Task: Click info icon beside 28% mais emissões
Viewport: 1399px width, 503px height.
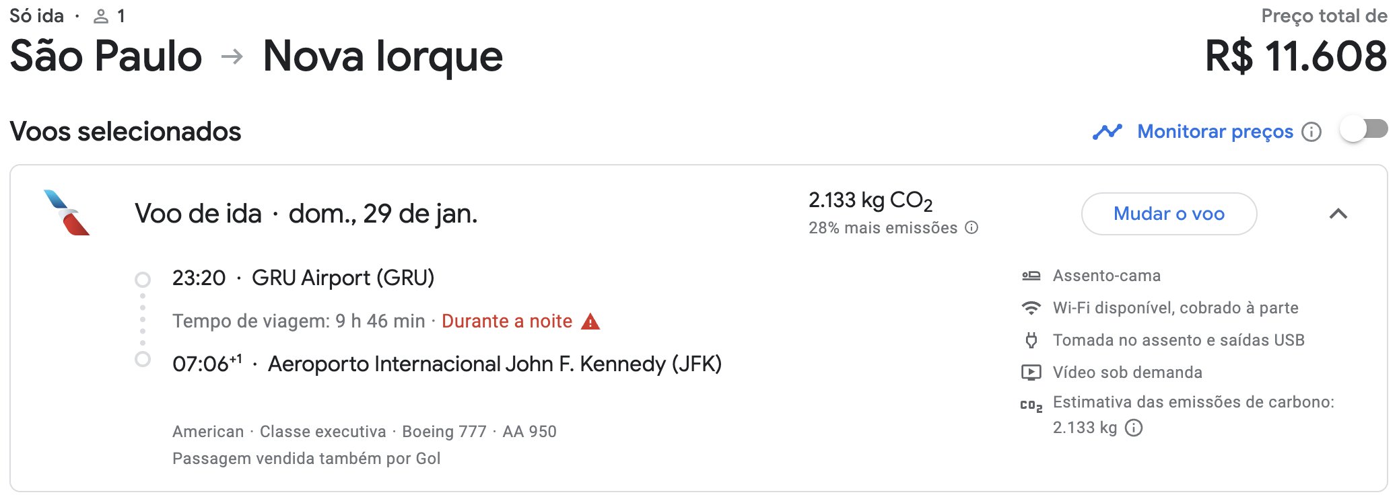Action: (x=971, y=227)
